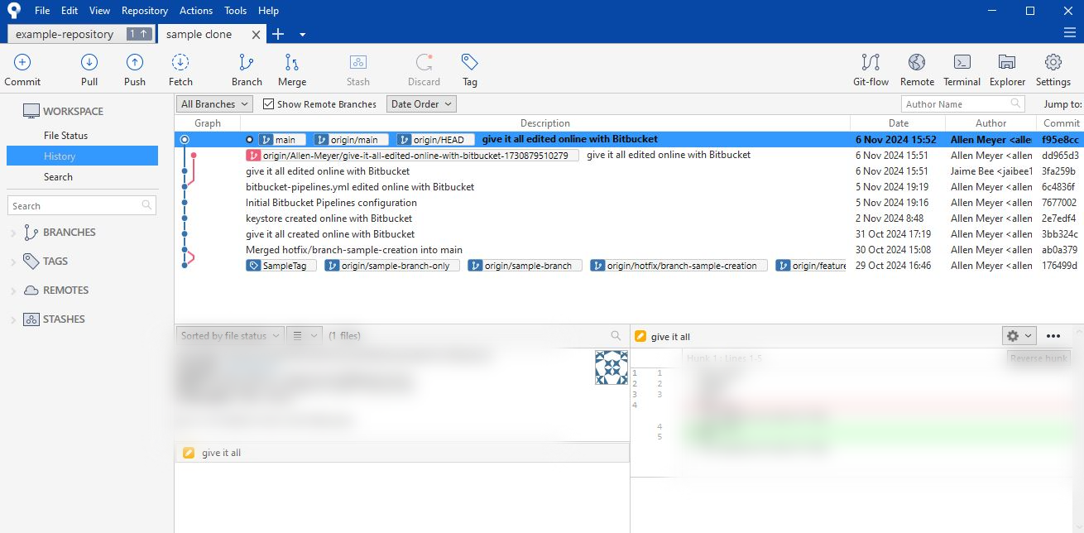Open the Edit menu
Viewport: 1084px width, 533px height.
[x=70, y=11]
